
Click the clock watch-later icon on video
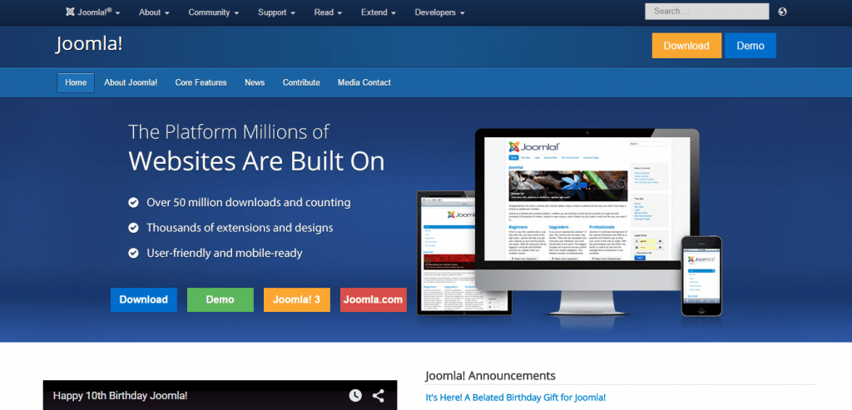(355, 395)
